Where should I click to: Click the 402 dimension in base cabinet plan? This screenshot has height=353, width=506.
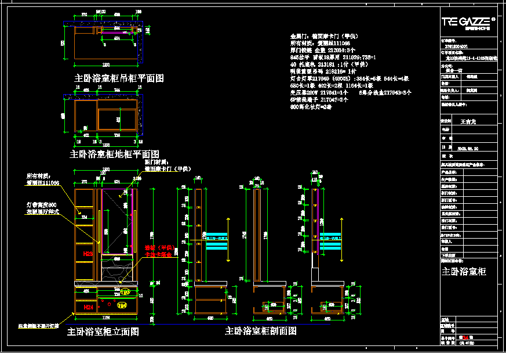click(86, 135)
